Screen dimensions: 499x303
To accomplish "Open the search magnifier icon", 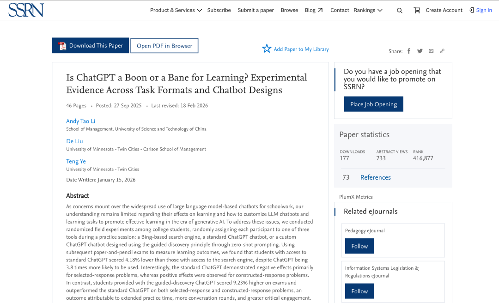I will (x=400, y=10).
